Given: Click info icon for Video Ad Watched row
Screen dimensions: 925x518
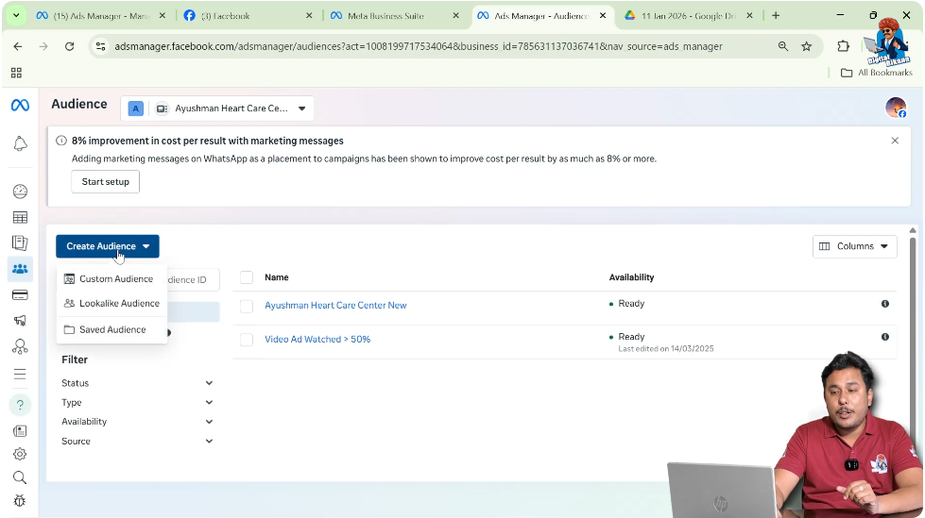Looking at the screenshot, I should point(885,337).
